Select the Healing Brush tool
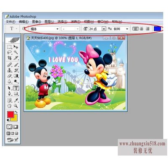 click(9, 64)
